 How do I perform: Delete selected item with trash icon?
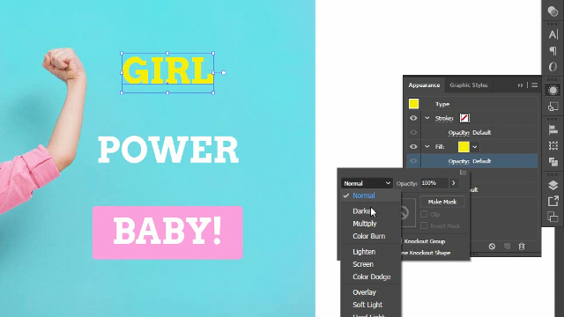[522, 247]
